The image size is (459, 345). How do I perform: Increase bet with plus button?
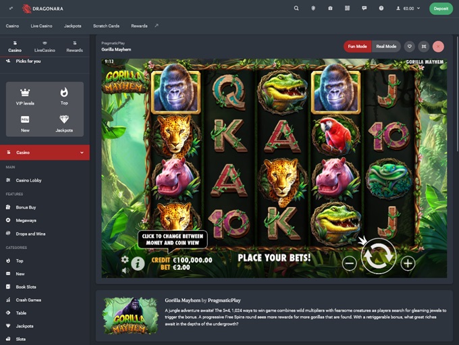point(408,263)
